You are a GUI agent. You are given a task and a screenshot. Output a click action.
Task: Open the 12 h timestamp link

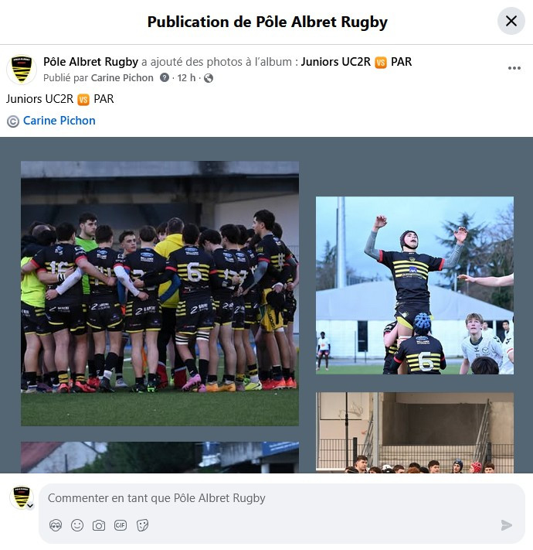(186, 78)
